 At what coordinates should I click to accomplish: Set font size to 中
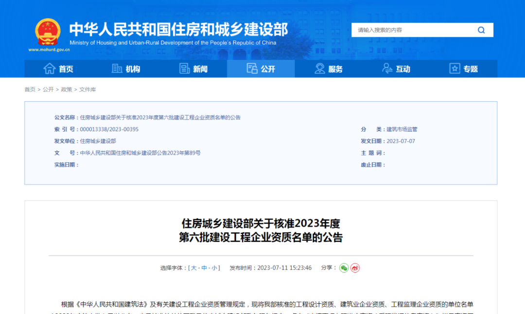204,268
